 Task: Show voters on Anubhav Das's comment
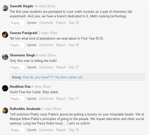click(x=47, y=87)
